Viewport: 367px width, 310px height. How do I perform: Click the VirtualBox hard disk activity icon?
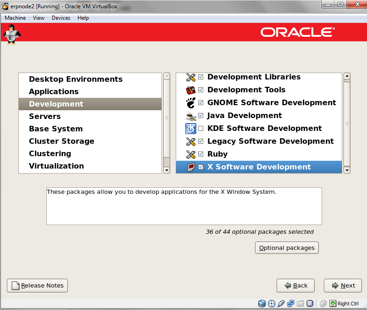261,304
